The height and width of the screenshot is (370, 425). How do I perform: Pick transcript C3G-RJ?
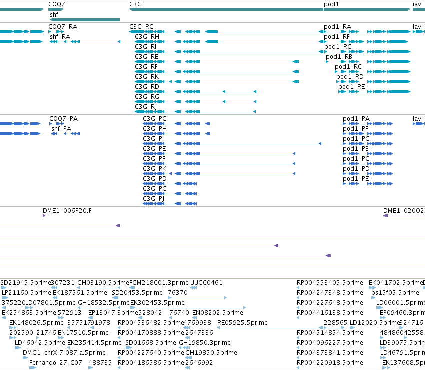[x=146, y=107]
